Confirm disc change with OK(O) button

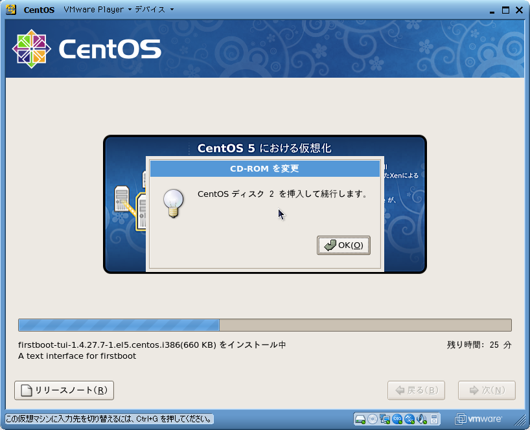343,245
